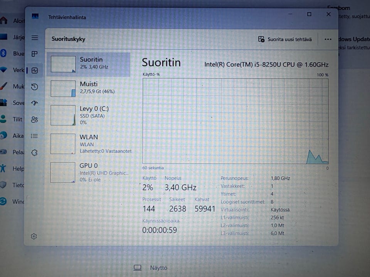Open Verkko network icon in Settings sidebar

[3, 70]
